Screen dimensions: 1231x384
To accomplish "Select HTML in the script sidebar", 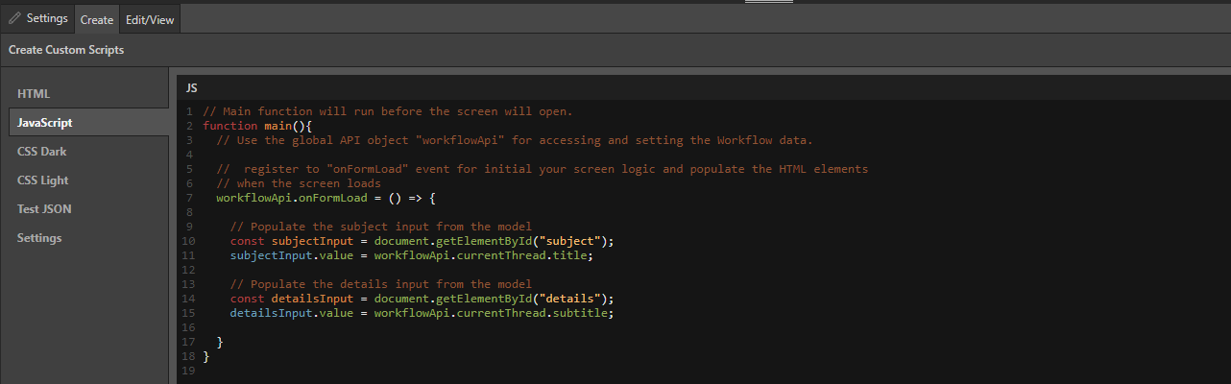I will (x=34, y=94).
